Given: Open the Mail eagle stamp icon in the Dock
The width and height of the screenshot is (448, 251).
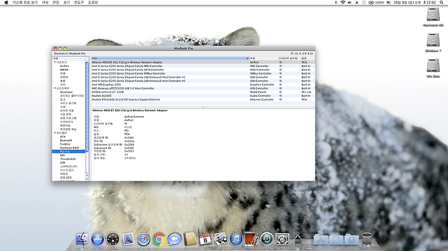Looking at the screenshot, I should point(128,239).
